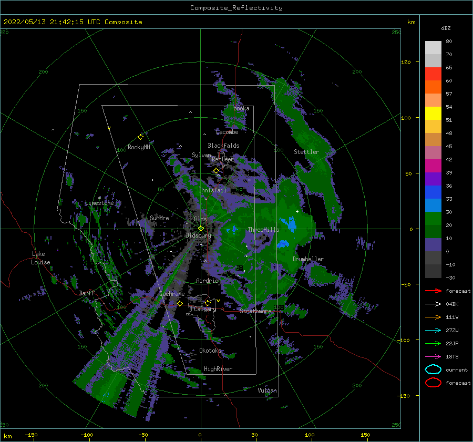Select the HighRiver label

pyautogui.click(x=218, y=369)
